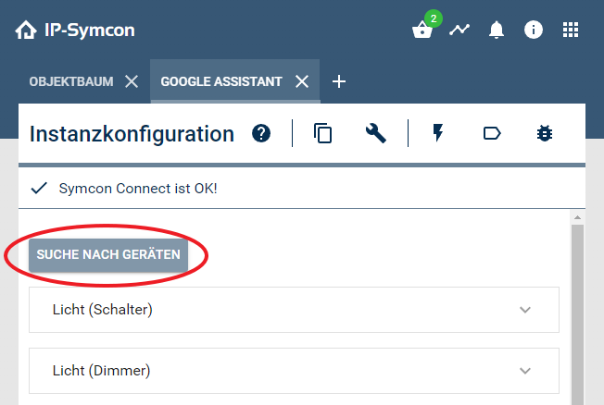Screen dimensions: 604x405
Task: Open the apps grid menu
Action: pyautogui.click(x=571, y=30)
